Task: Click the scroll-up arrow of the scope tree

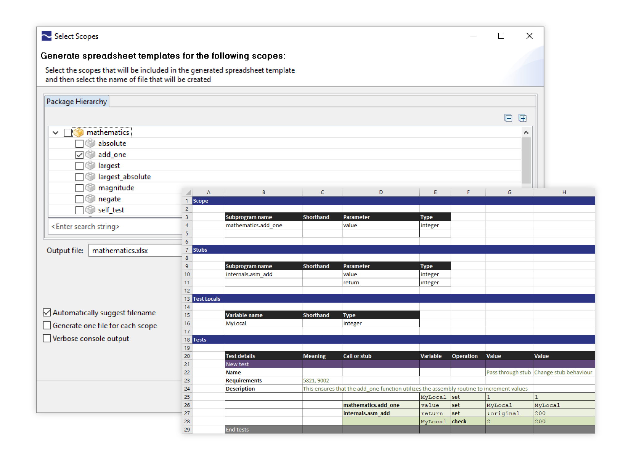Action: tap(526, 132)
